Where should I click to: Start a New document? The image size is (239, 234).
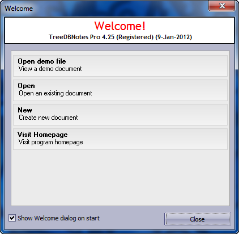tap(120, 115)
